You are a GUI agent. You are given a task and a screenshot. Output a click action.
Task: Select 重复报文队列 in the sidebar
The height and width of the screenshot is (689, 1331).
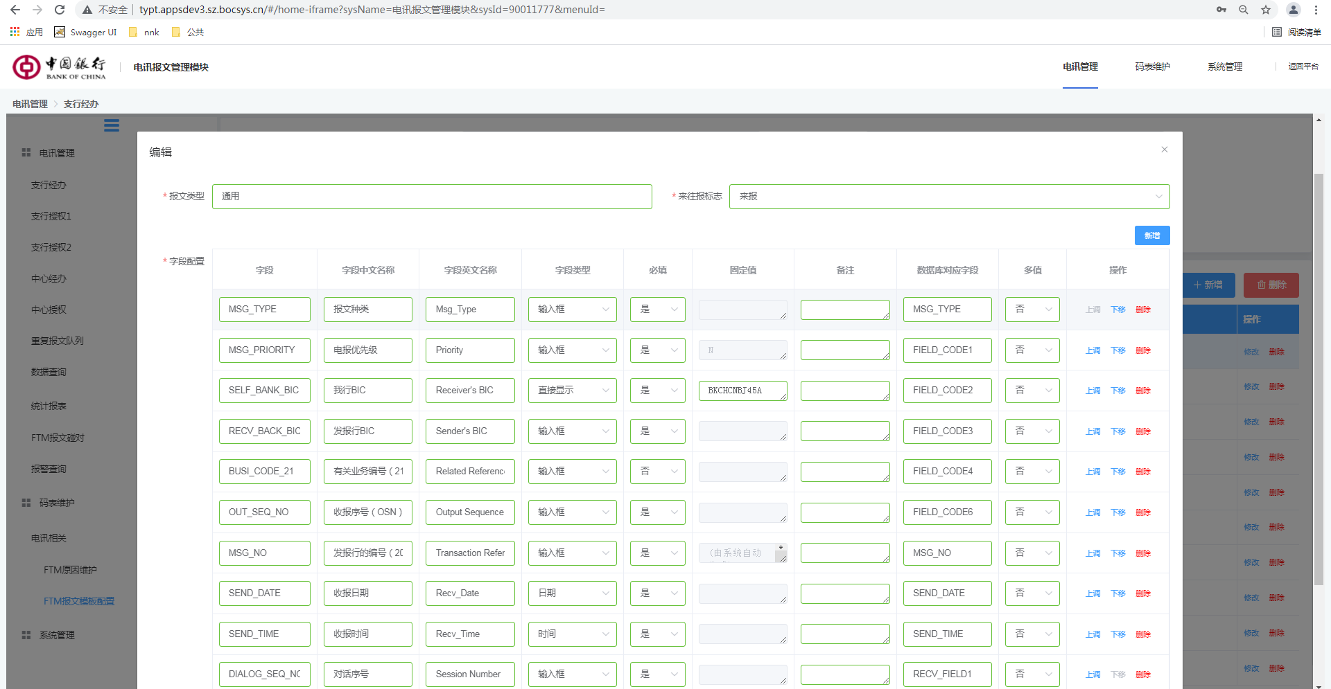coord(57,341)
